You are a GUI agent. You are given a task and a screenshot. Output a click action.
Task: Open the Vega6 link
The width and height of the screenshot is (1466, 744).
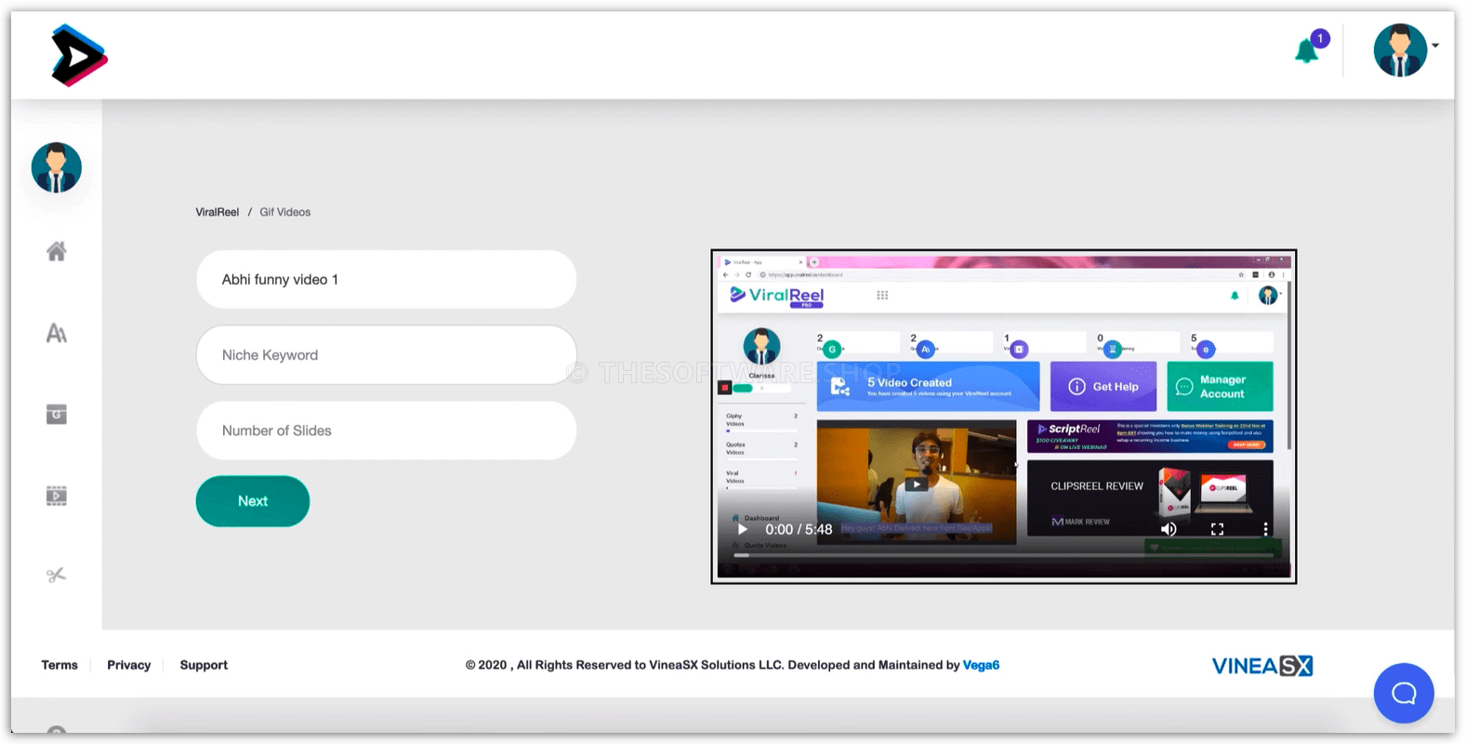click(x=981, y=665)
